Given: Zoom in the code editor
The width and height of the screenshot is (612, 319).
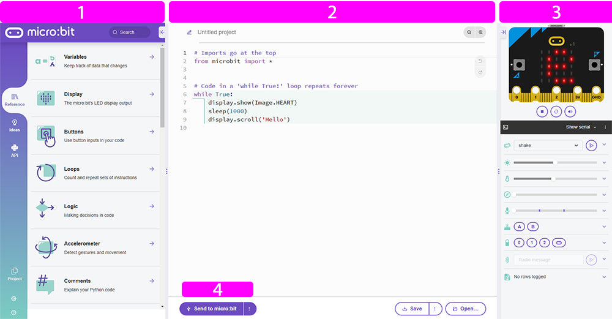Looking at the screenshot, I should tap(481, 32).
